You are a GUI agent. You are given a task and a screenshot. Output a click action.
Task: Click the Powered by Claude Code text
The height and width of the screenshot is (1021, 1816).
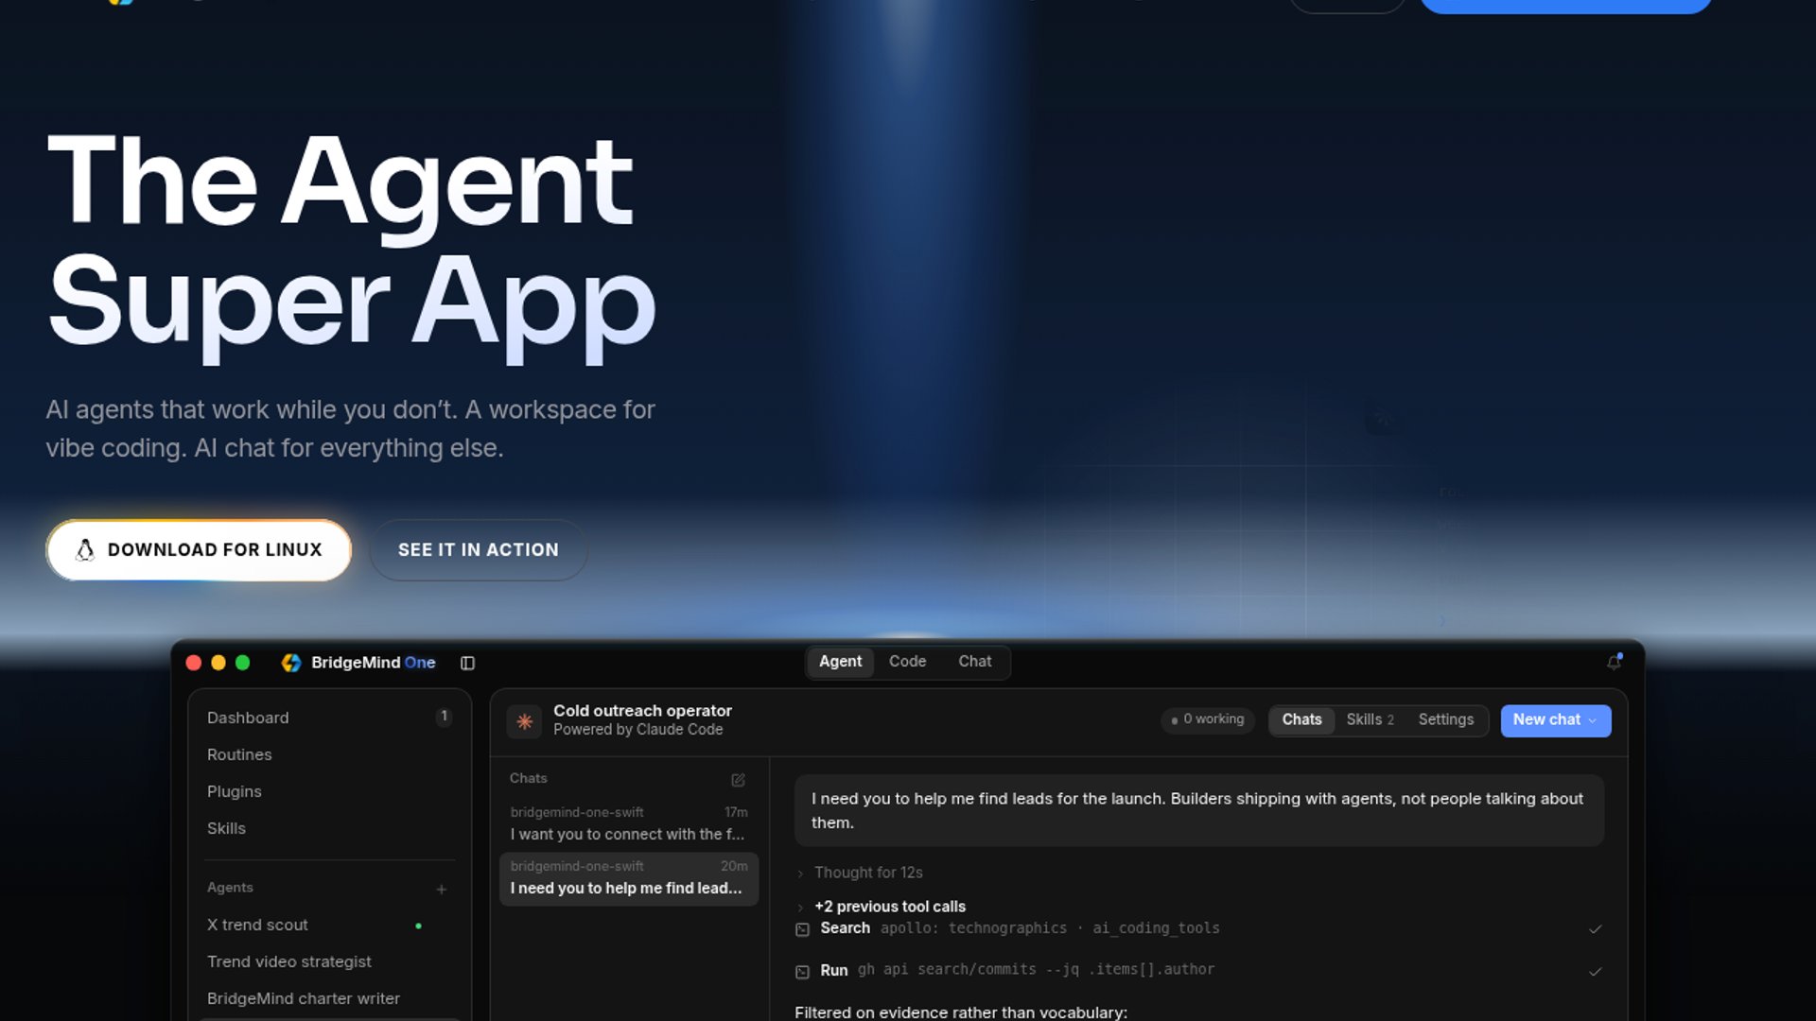point(637,730)
